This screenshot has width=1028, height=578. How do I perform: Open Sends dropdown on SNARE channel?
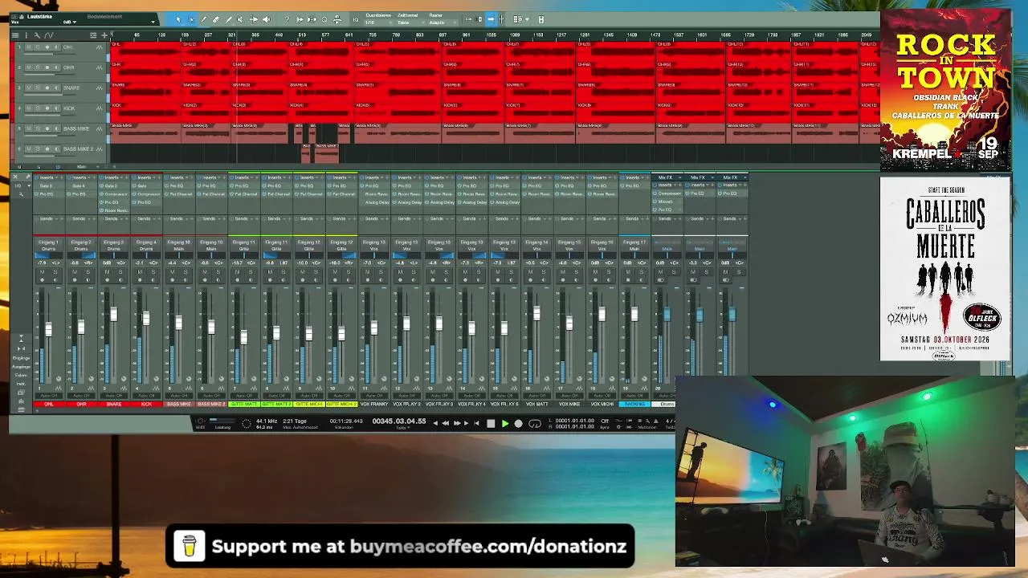121,218
